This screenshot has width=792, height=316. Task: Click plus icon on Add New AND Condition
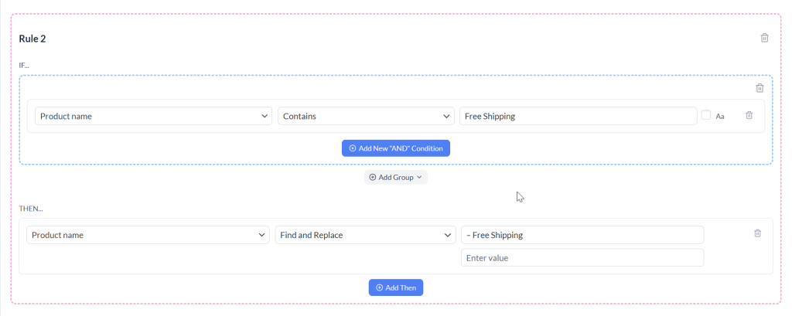click(353, 148)
